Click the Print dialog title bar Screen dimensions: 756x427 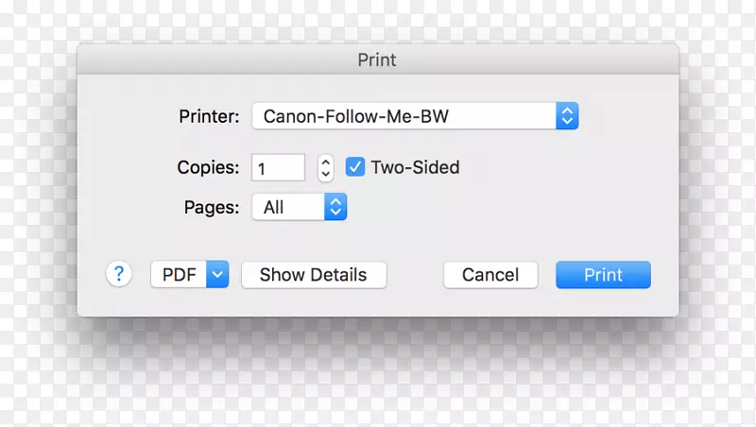pos(377,60)
